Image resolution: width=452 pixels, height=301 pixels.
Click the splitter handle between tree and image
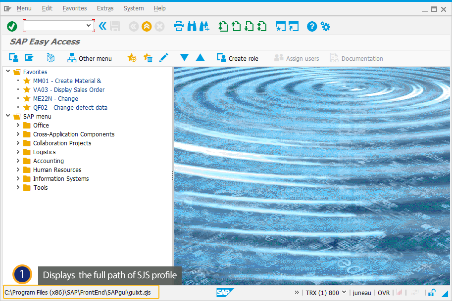point(173,175)
